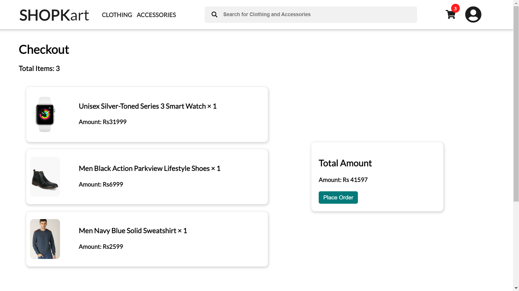Click the smart watch product image
This screenshot has height=291, width=519.
(x=45, y=114)
